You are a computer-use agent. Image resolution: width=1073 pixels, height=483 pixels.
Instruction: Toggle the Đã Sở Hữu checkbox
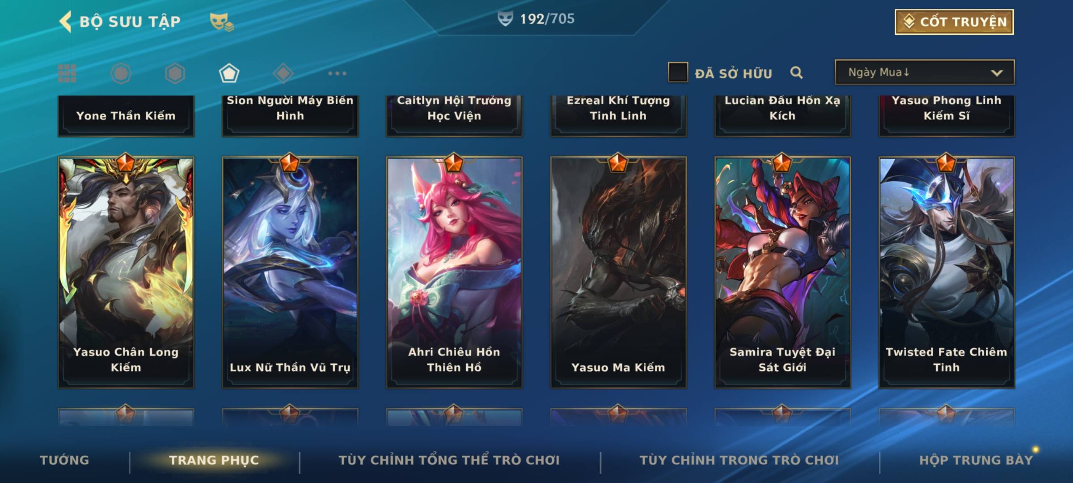pyautogui.click(x=678, y=72)
